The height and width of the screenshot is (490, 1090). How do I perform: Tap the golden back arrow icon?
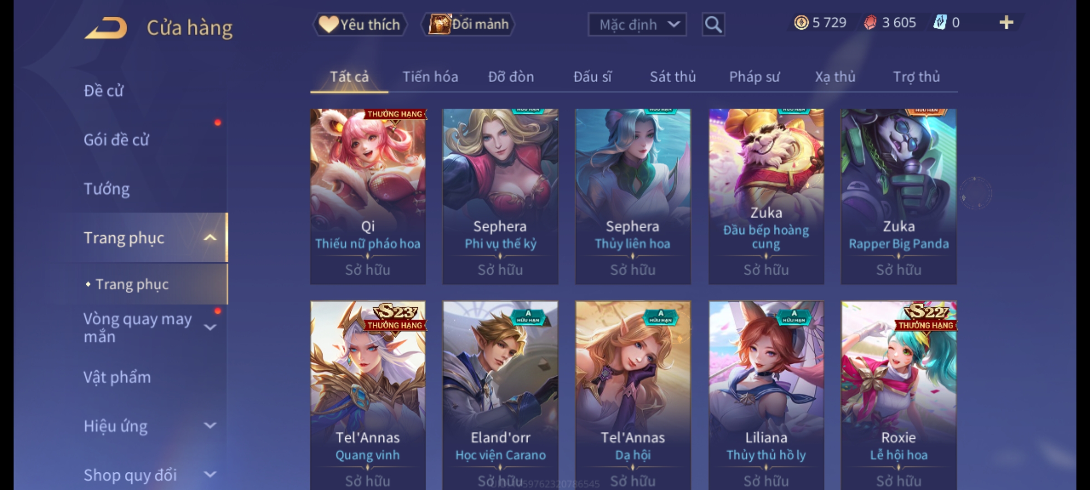click(x=106, y=28)
